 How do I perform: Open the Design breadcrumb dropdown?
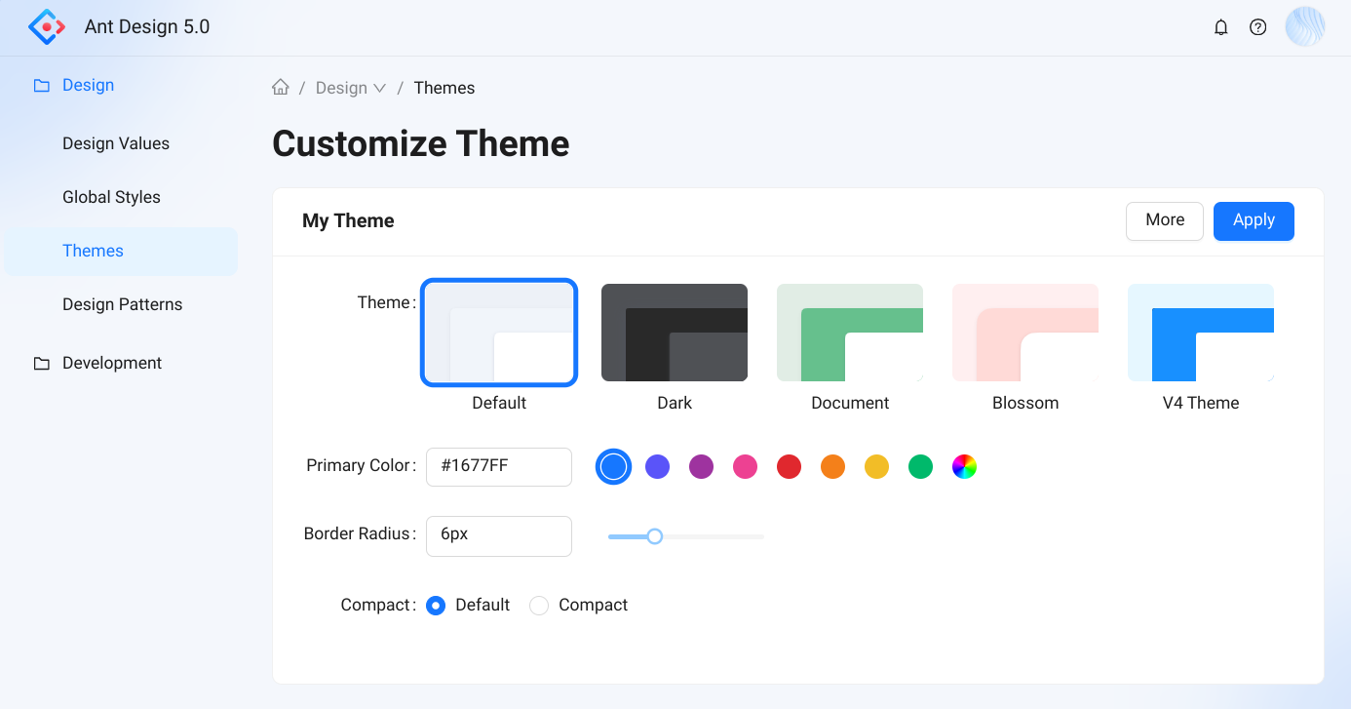[351, 88]
